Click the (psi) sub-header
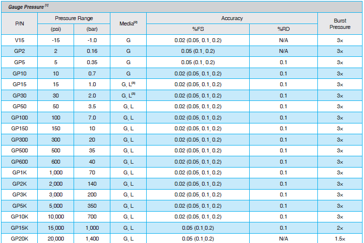The image size is (364, 243). pyautogui.click(x=56, y=29)
